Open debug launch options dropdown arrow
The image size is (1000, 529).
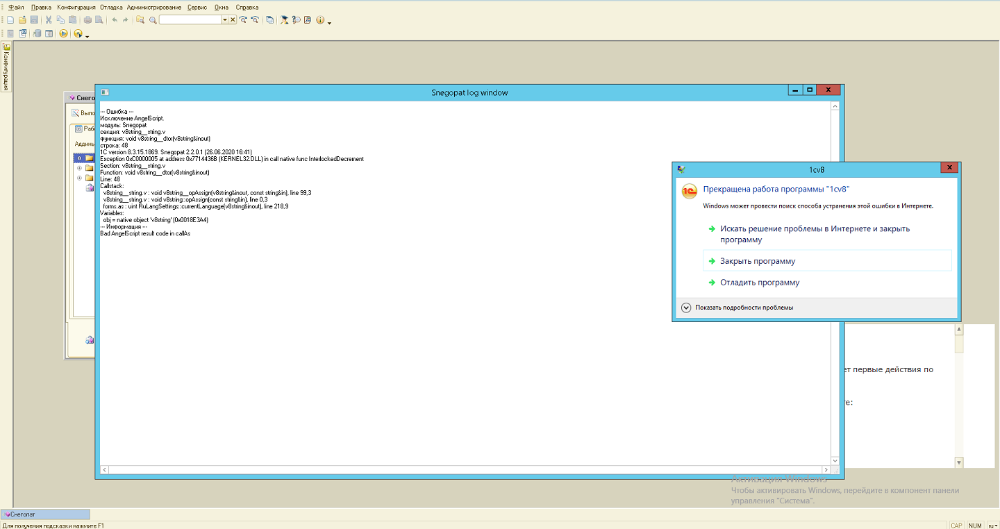[87, 36]
